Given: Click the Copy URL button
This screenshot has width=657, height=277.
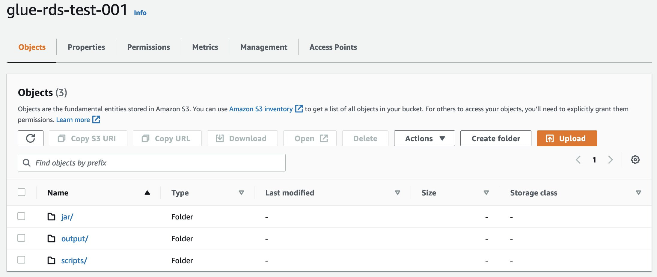Looking at the screenshot, I should pos(167,138).
